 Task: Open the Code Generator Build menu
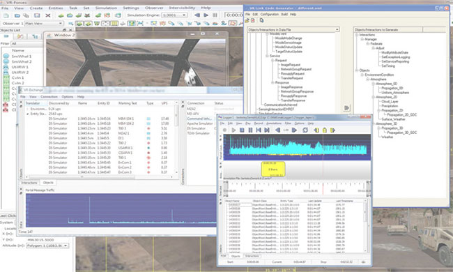(284, 14)
